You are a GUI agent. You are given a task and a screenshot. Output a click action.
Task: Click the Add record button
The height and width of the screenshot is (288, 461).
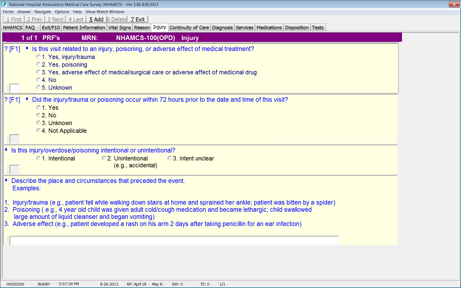click(x=96, y=19)
